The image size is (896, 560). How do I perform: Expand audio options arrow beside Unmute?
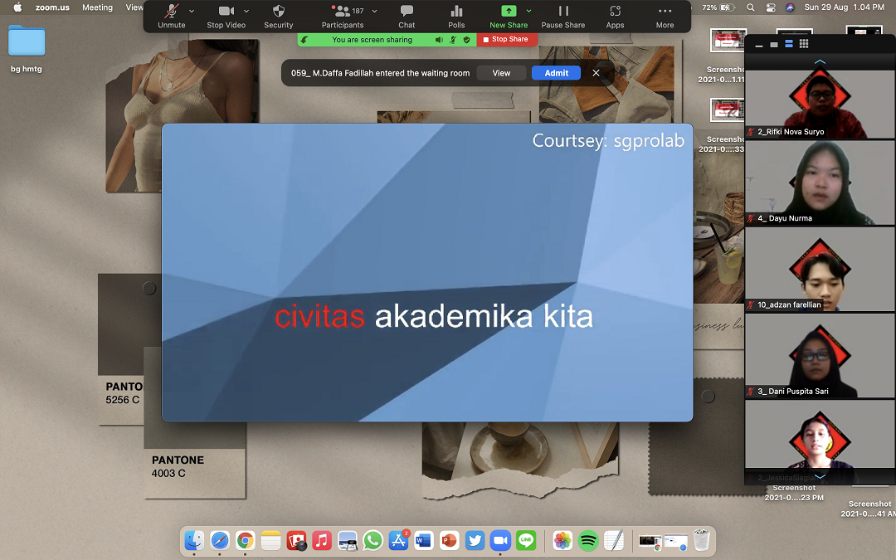pos(192,12)
